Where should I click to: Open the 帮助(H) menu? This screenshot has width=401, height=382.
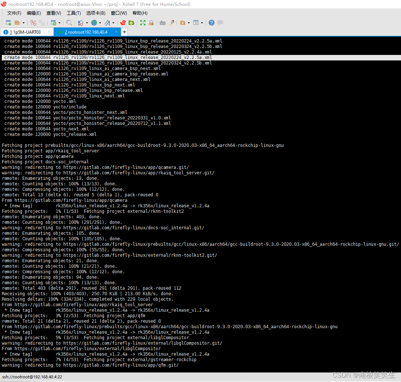coord(140,13)
